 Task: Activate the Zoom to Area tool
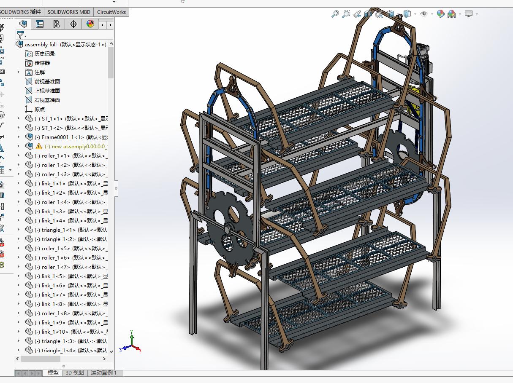(346, 14)
